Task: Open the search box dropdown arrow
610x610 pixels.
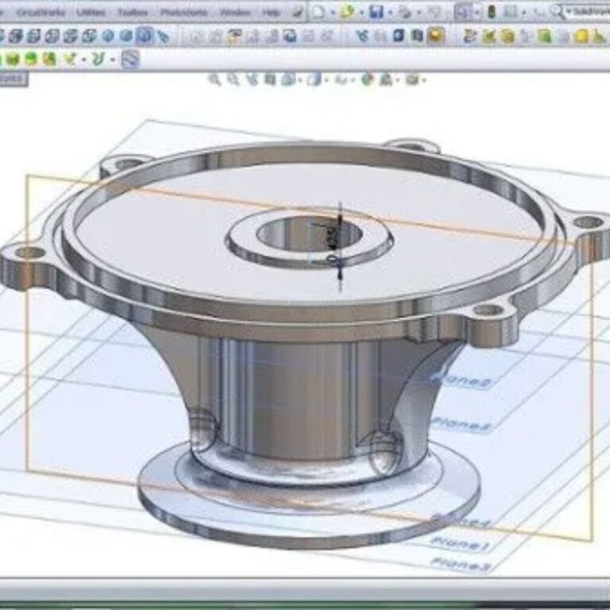Action: [569, 12]
